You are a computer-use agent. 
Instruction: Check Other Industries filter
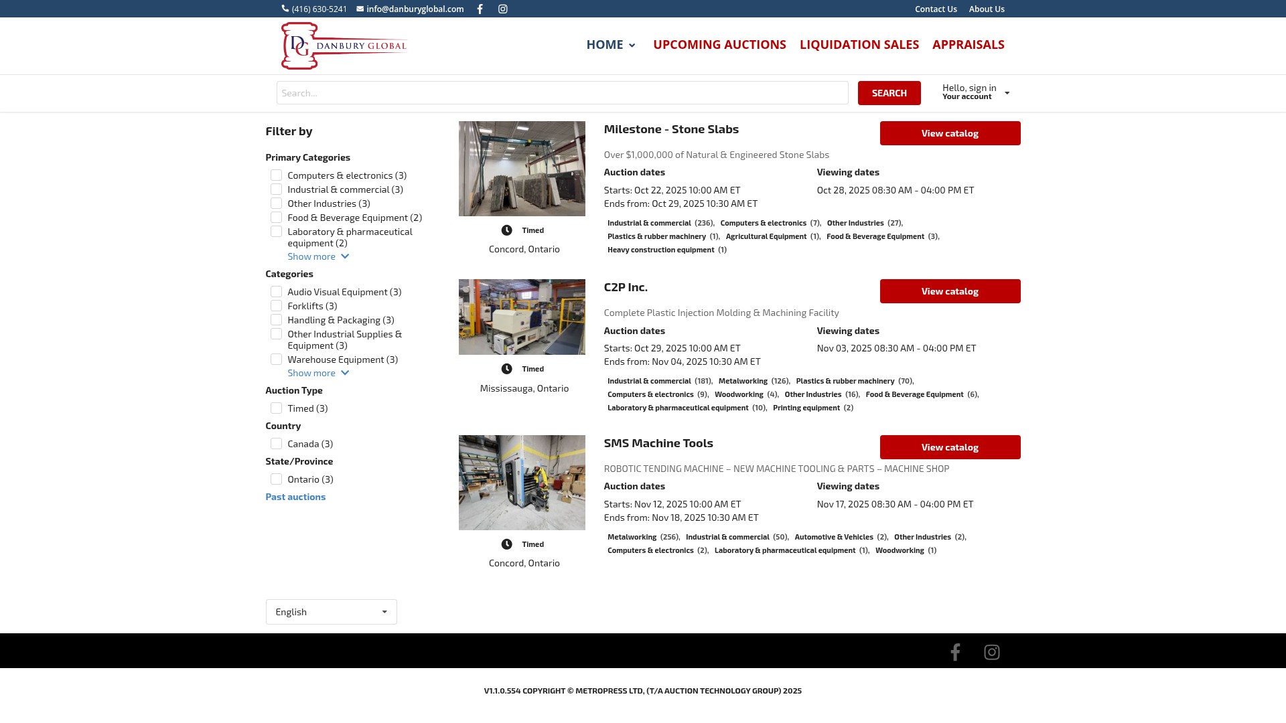click(276, 204)
